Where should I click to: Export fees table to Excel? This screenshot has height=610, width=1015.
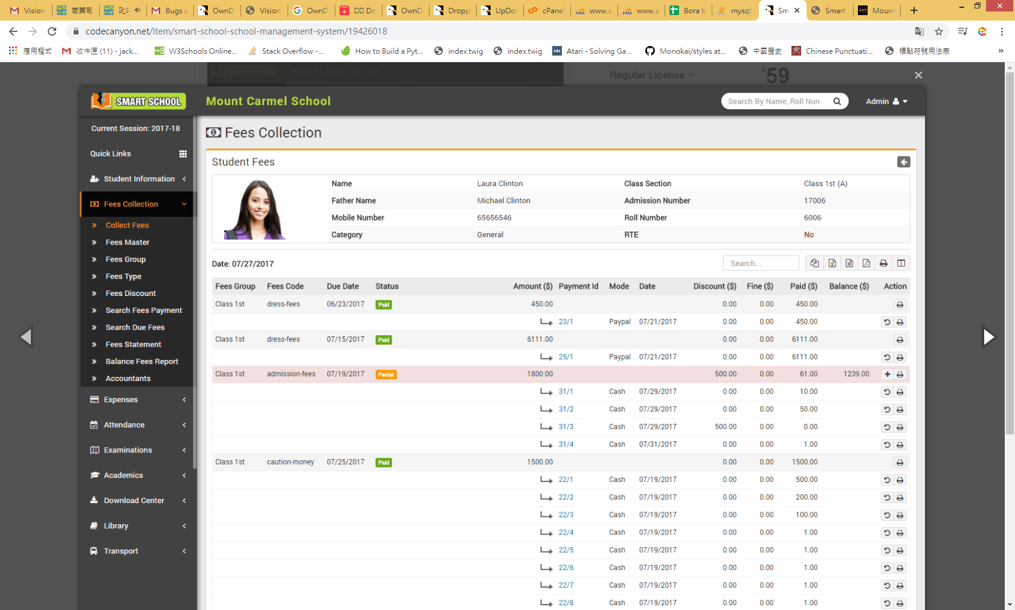[x=832, y=263]
